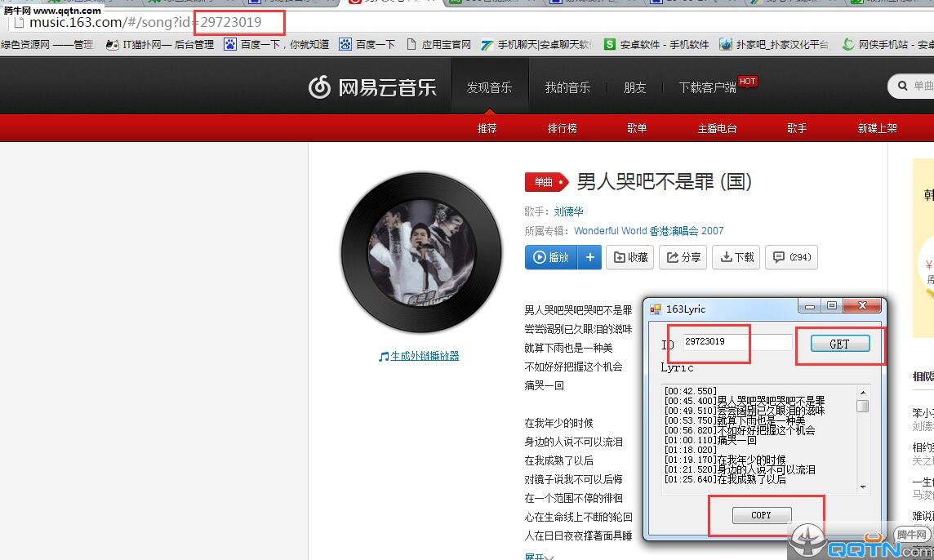Click the [01:18.020] line in 163Lyric
The image size is (934, 560).
[x=691, y=451]
